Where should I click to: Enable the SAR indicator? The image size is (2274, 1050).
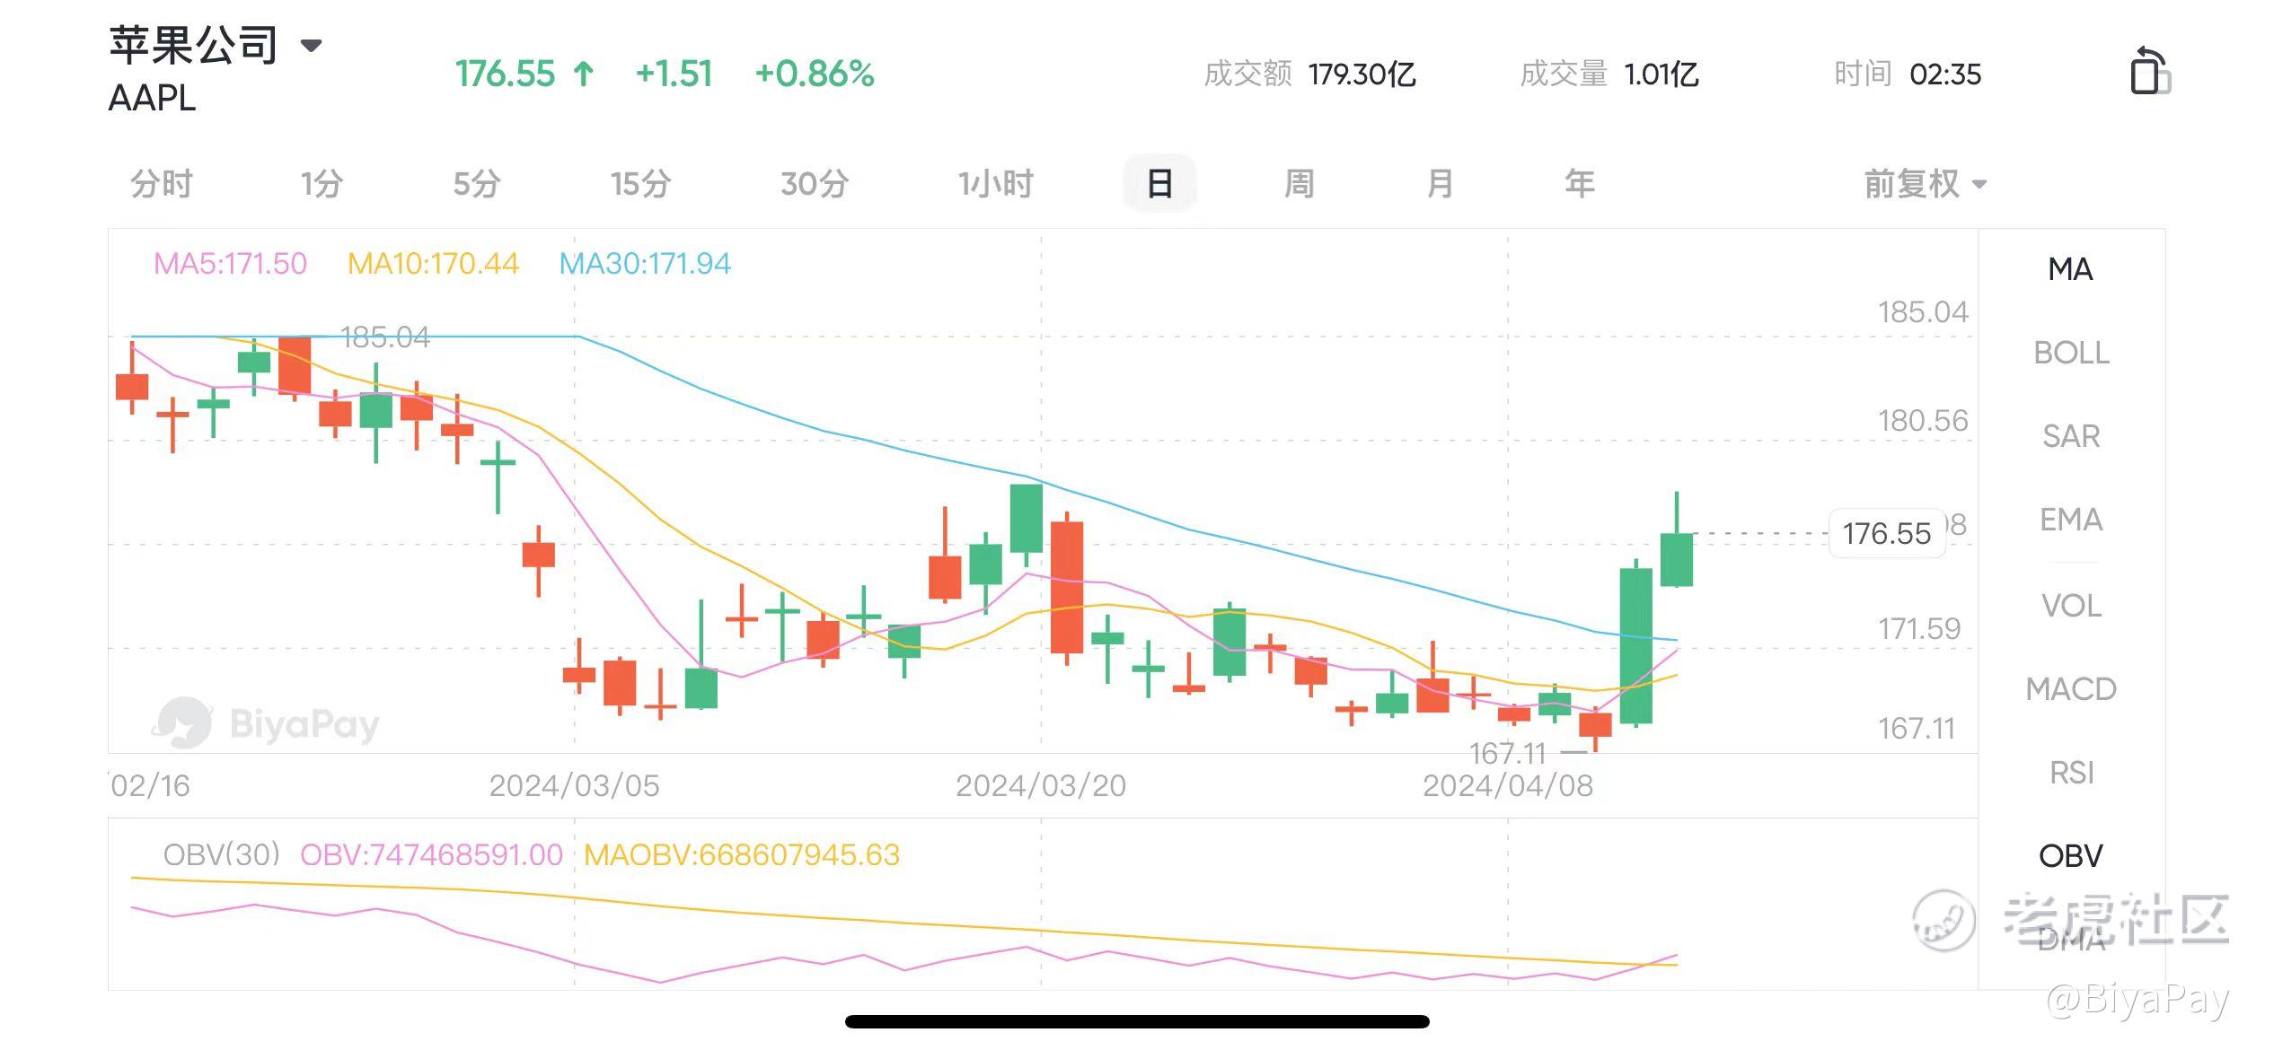(2071, 436)
